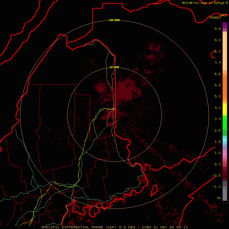229x229 pixels.
Task: Click the 2.6 value on the color scale
Action: click(218, 131)
